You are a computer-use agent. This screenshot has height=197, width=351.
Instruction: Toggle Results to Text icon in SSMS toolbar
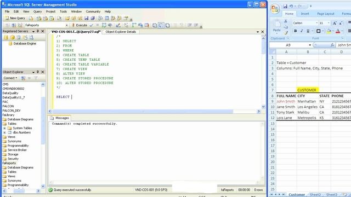tap(155, 25)
